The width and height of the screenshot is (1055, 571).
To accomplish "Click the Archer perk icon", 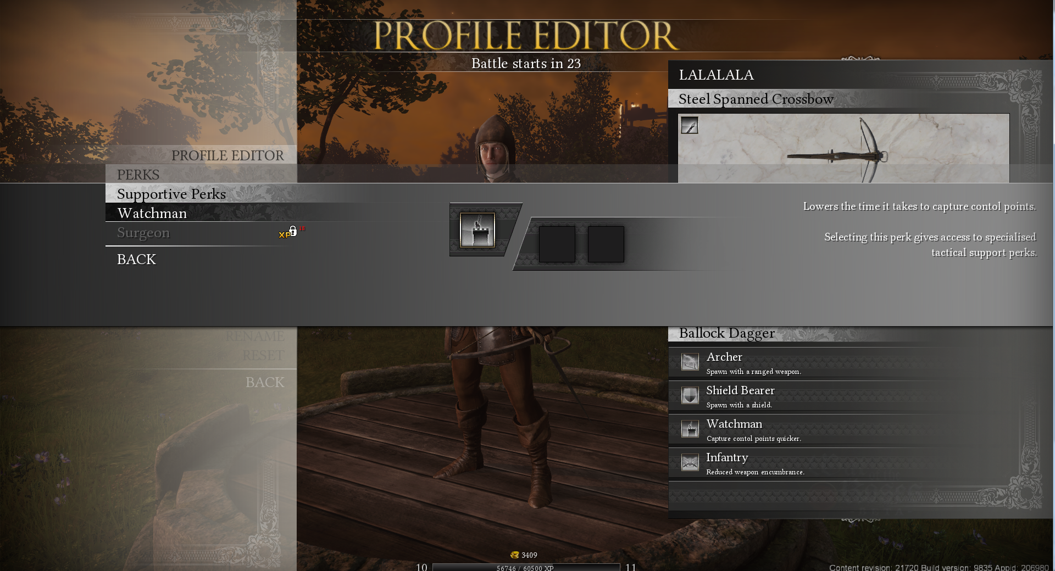I will 690,362.
